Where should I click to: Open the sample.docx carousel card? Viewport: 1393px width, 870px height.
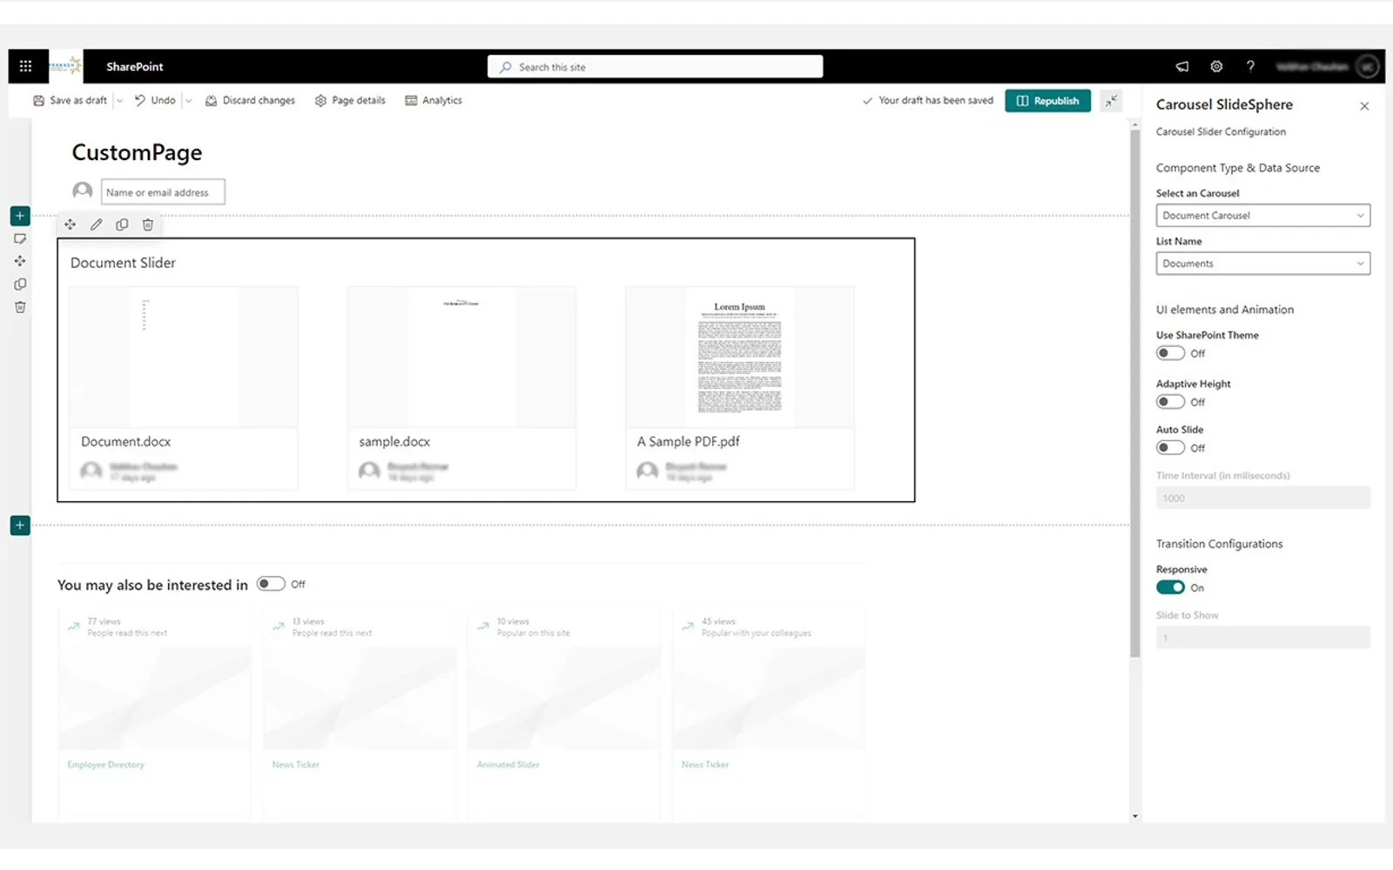pyautogui.click(x=461, y=388)
